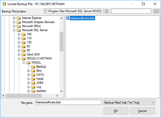161x118 pixels.
Task: Click the tree's scroll down arrow
Action: 61,91
